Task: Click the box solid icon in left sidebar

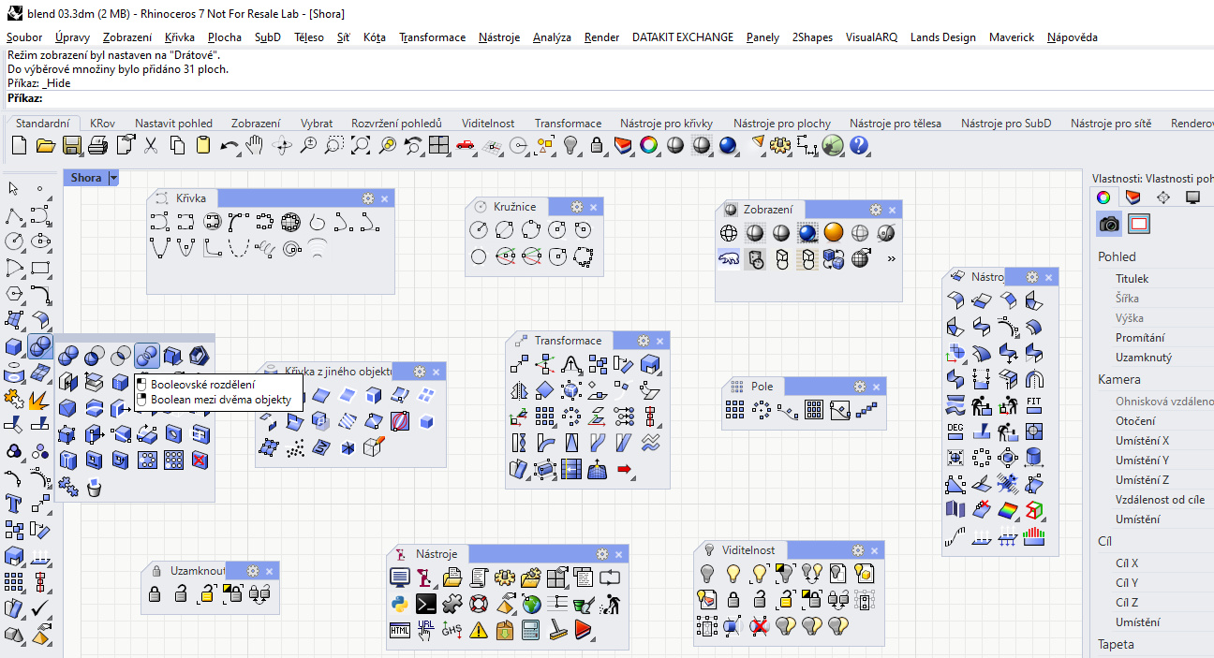Action: (14, 346)
